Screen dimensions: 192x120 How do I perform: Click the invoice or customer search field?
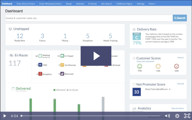[x=89, y=18]
